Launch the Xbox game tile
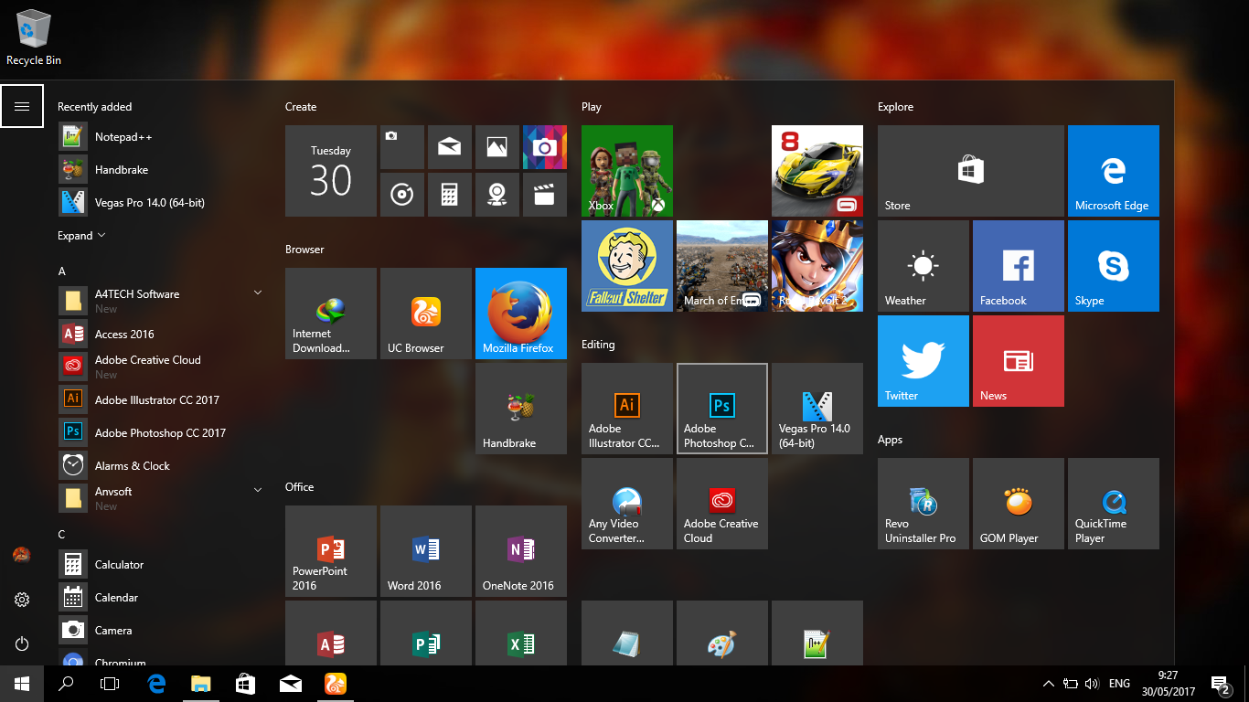1249x702 pixels. point(626,171)
